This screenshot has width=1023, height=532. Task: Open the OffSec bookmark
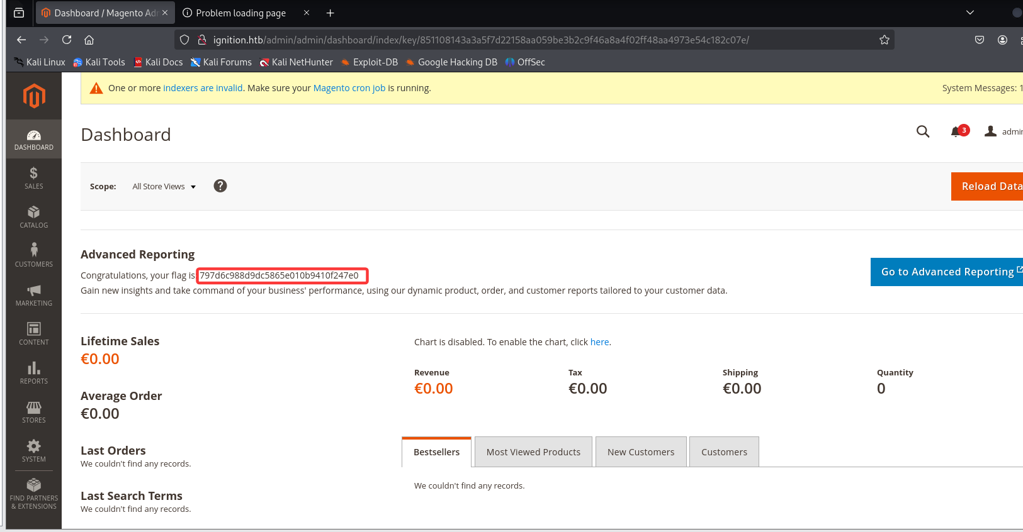click(x=525, y=62)
